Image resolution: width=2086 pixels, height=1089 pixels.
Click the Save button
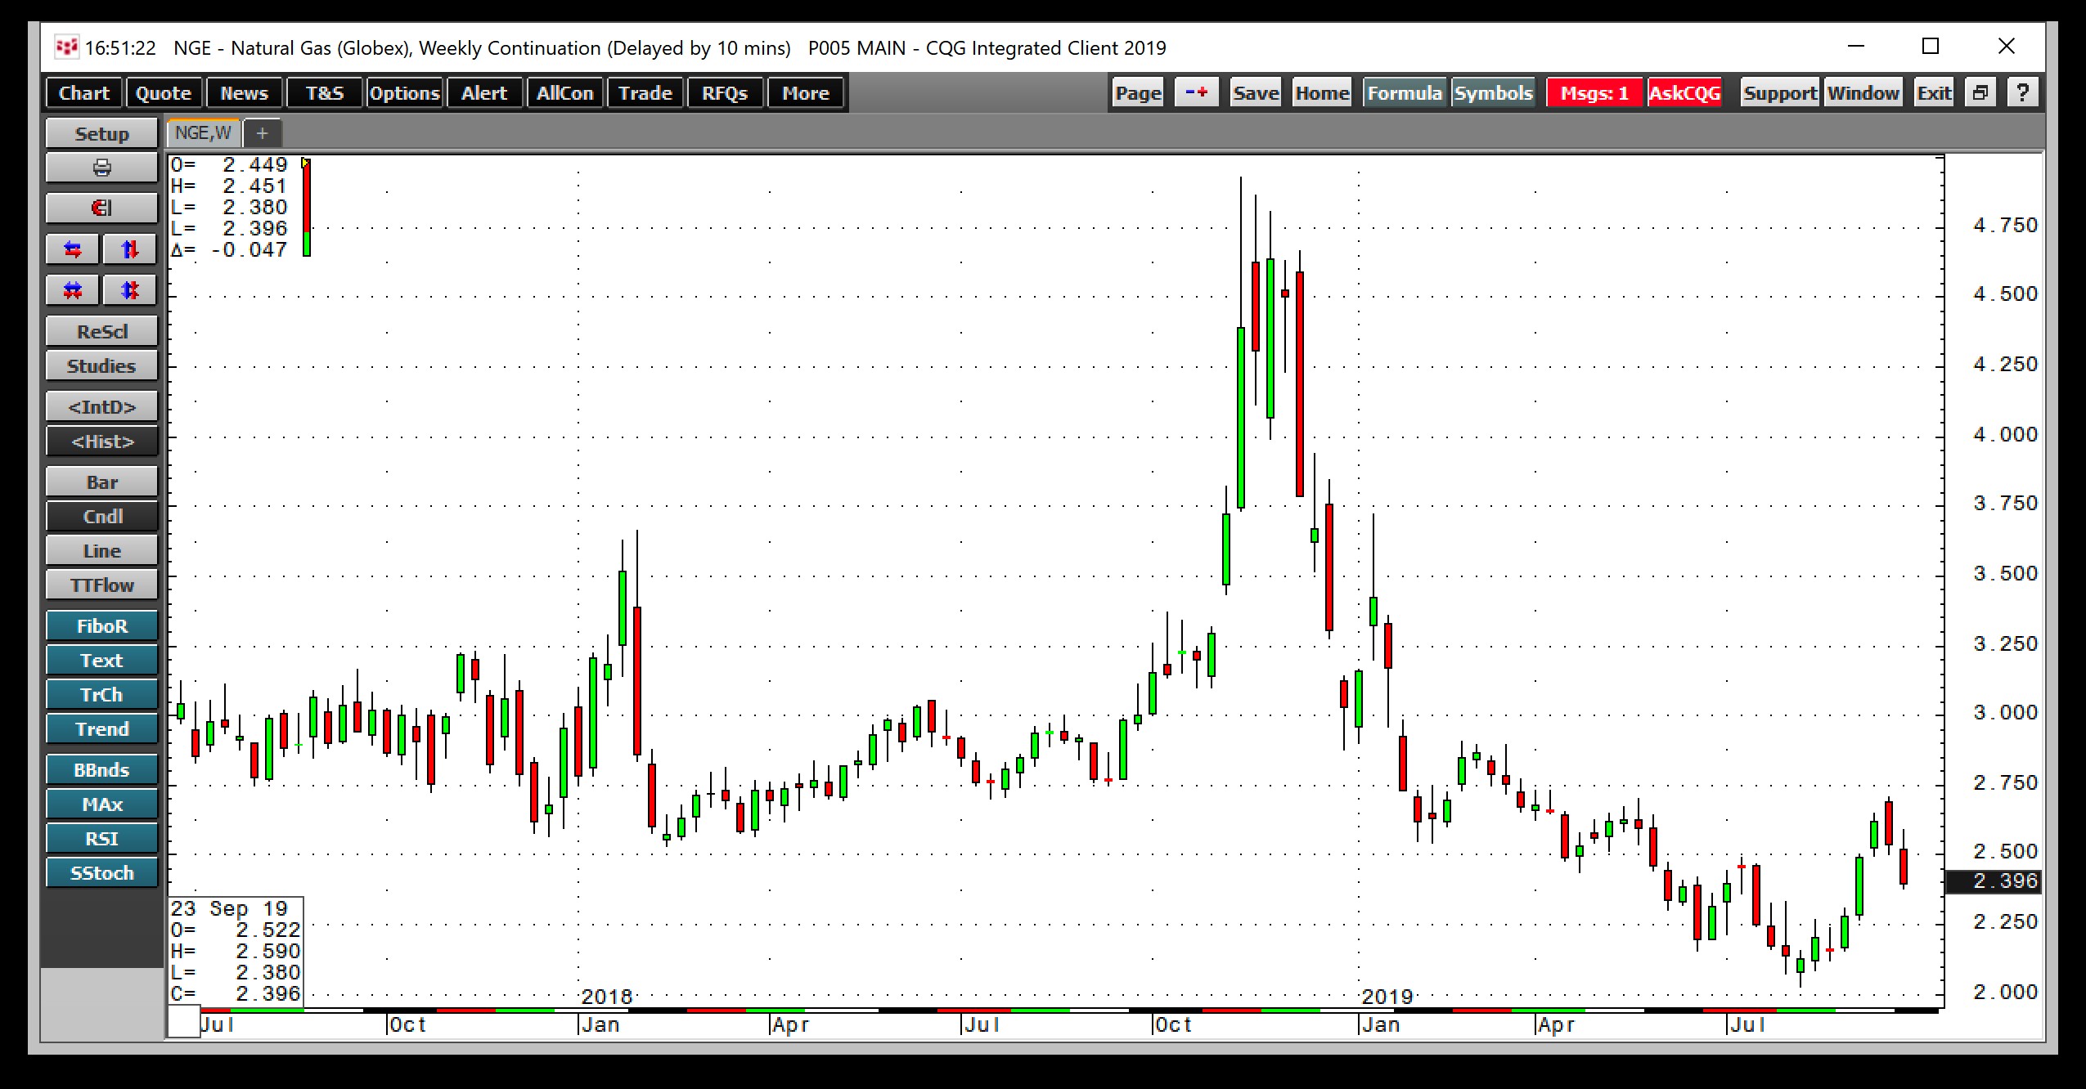click(1256, 92)
